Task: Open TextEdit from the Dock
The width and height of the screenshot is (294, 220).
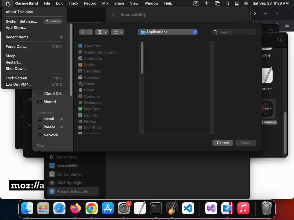Action: (x=140, y=208)
